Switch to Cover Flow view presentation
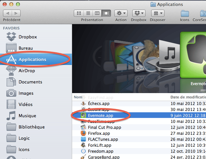This screenshot has height=159, width=206. (x=106, y=13)
